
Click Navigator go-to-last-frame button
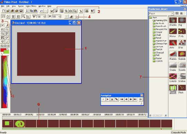[x=135, y=99]
